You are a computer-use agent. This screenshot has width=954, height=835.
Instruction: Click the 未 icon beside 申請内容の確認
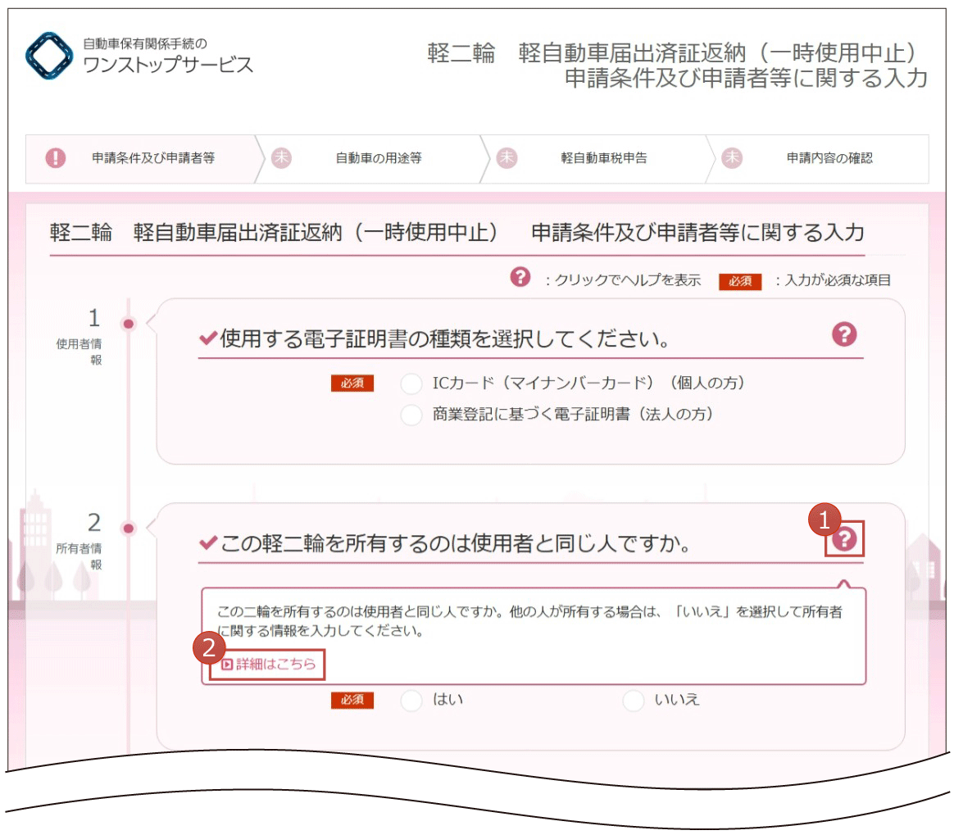732,158
